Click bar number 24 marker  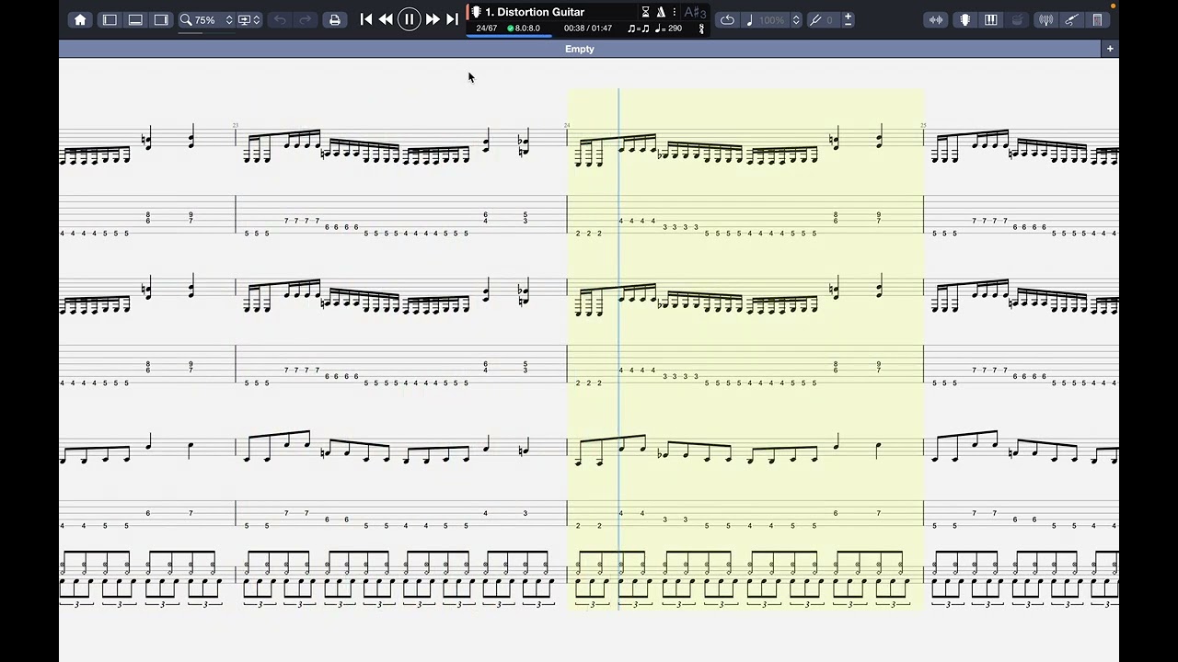[567, 125]
